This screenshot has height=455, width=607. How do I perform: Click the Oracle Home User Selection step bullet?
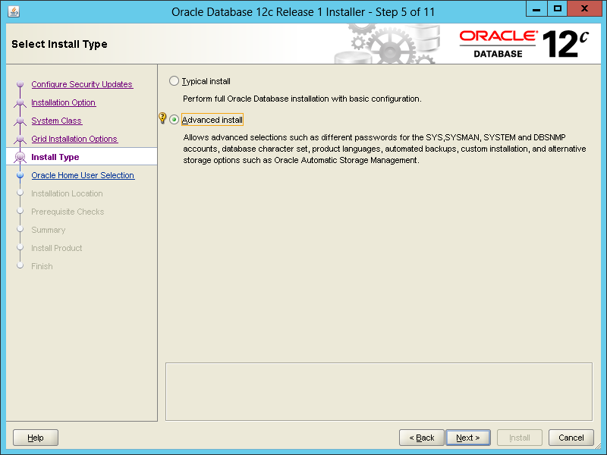click(x=20, y=175)
